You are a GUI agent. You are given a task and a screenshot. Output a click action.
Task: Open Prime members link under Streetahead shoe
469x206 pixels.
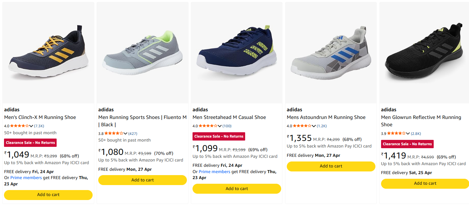215,172
